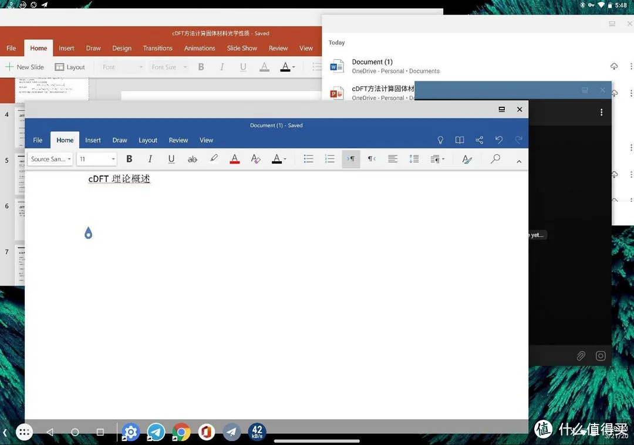Click Layout button in PowerPoint

point(70,67)
